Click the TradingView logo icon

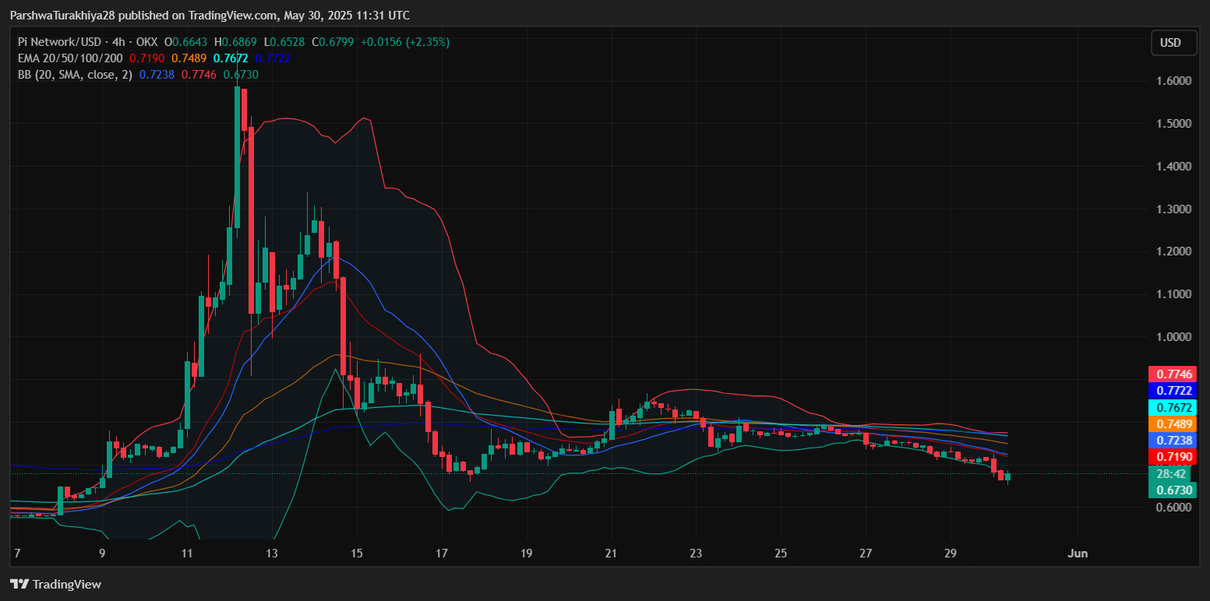click(19, 584)
